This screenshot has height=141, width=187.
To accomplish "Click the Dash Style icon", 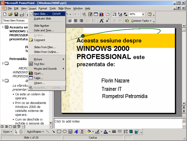I will point(120,132).
